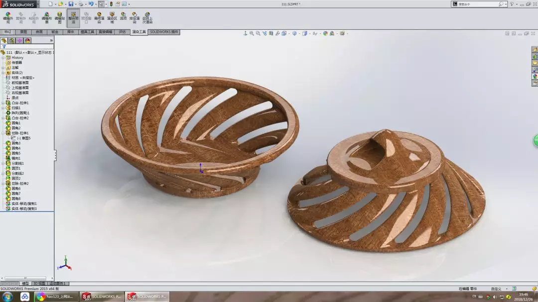Click Zoom to Fit icon in view toolbar
The image size is (538, 302).
coord(252,33)
